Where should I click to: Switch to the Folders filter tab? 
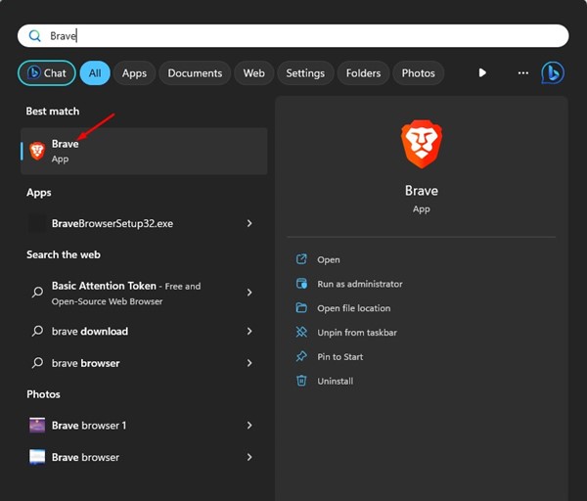click(x=363, y=73)
